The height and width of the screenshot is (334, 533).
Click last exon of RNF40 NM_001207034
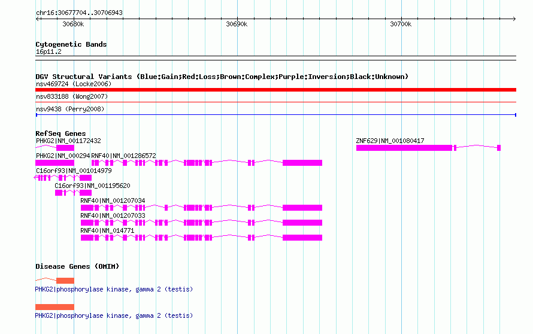pos(302,208)
